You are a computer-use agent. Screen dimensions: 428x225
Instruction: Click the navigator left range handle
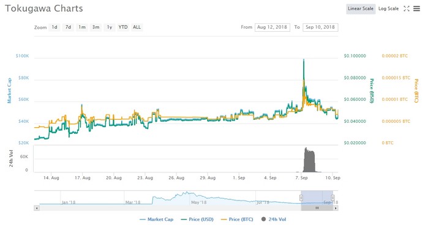click(x=301, y=197)
